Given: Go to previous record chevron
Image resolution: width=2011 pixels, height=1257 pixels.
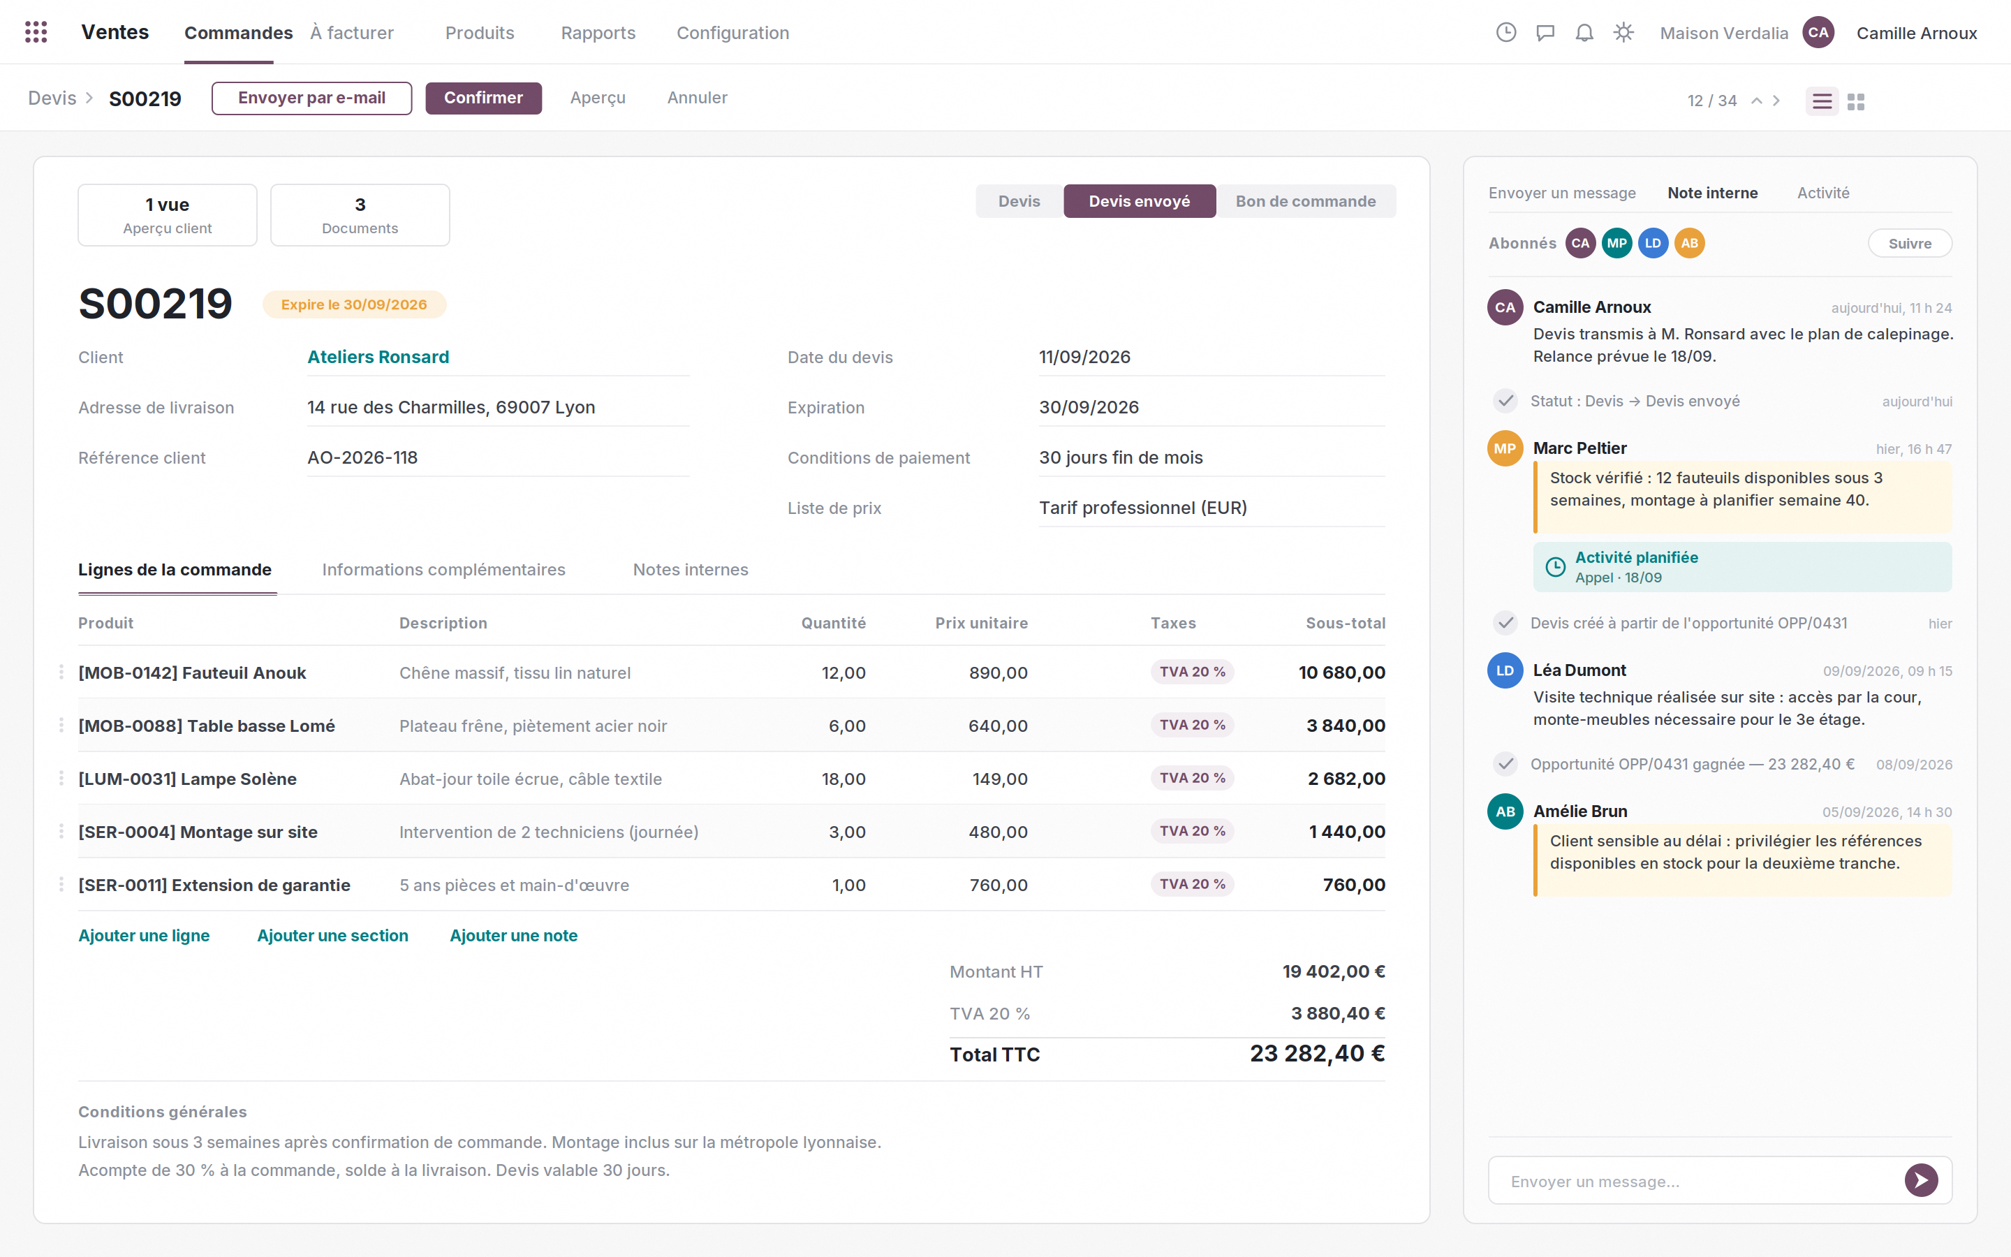Looking at the screenshot, I should tap(1756, 101).
